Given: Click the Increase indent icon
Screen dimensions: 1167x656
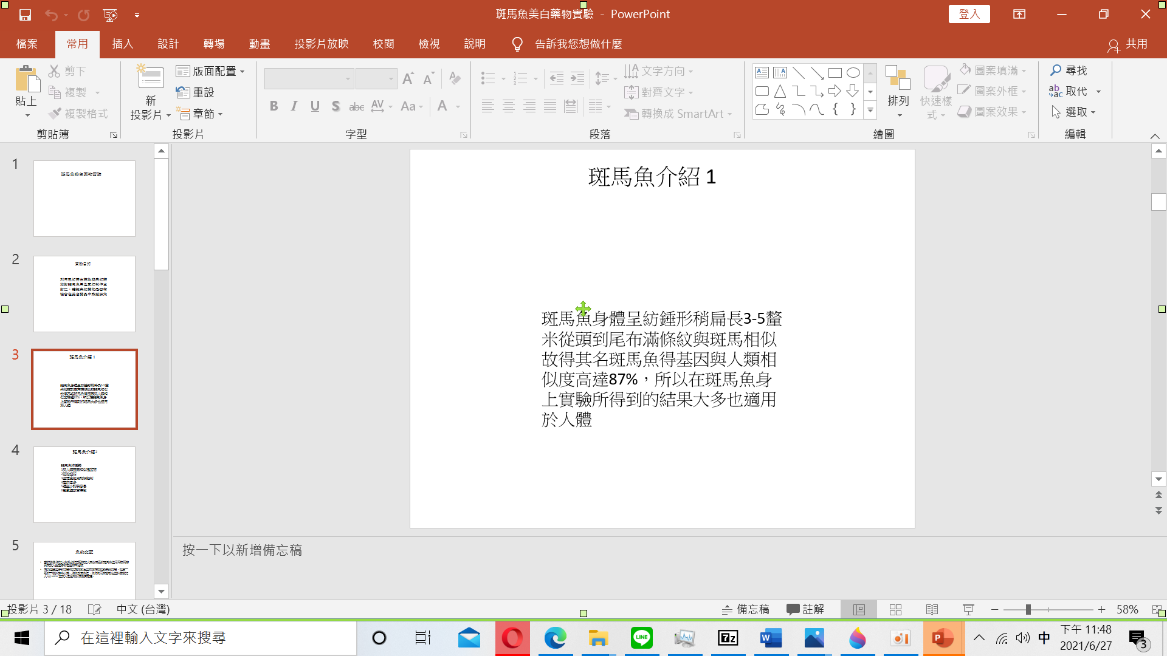Looking at the screenshot, I should 577,78.
